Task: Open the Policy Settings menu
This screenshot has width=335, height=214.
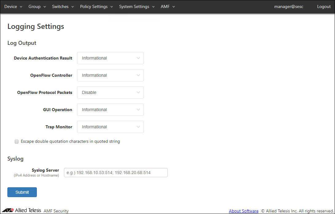Action: pos(96,6)
